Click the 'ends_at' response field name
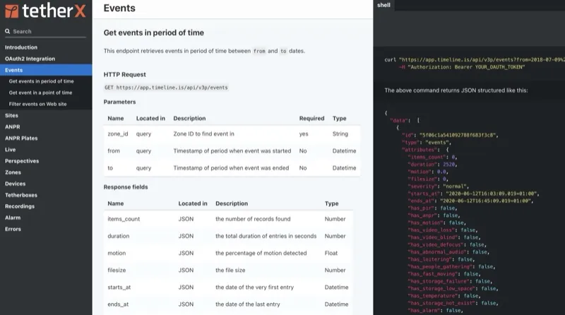The height and width of the screenshot is (315, 565). 118,304
